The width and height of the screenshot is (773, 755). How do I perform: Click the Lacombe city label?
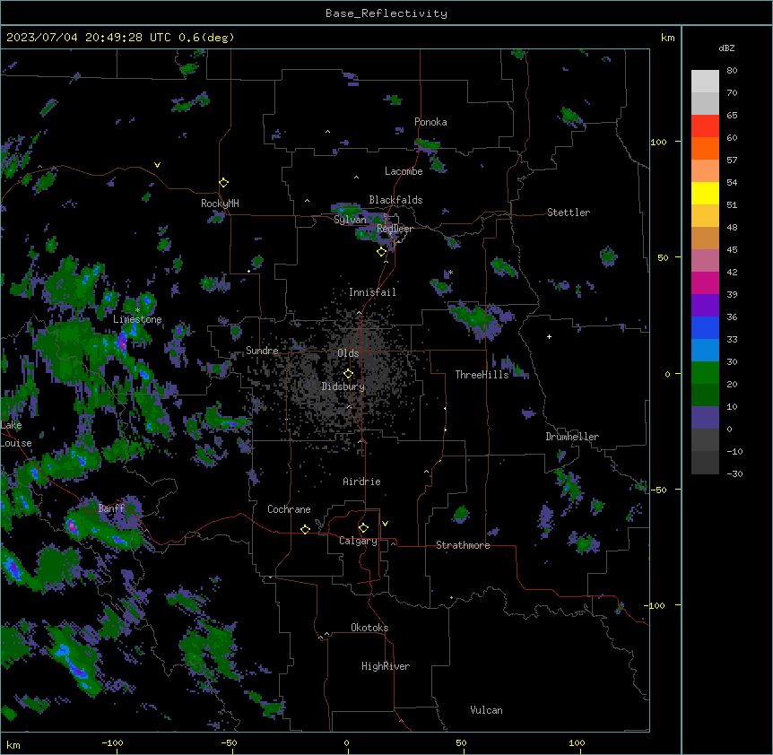(x=404, y=171)
